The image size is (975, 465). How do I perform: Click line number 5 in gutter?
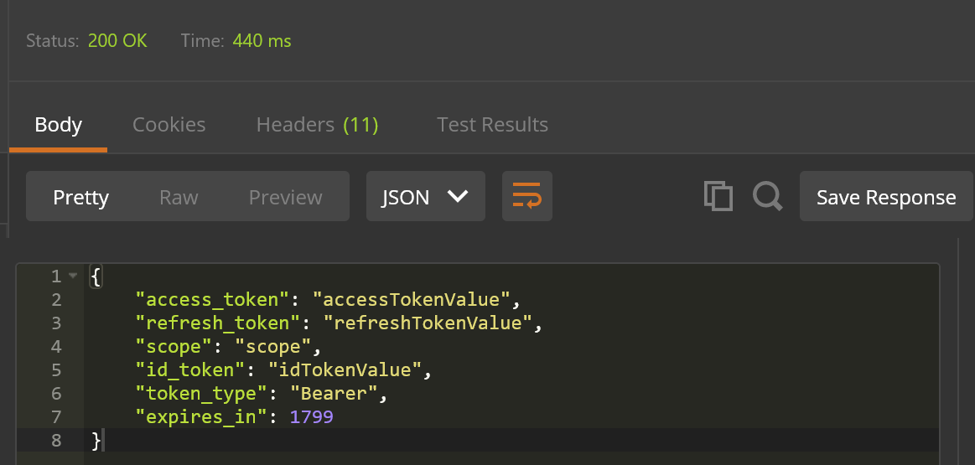pyautogui.click(x=56, y=369)
